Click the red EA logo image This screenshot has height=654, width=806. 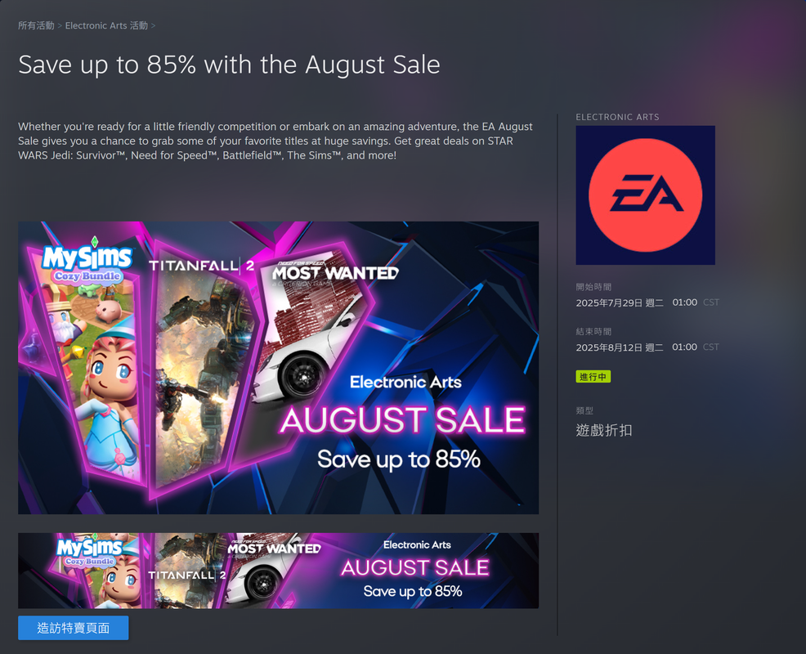click(645, 195)
